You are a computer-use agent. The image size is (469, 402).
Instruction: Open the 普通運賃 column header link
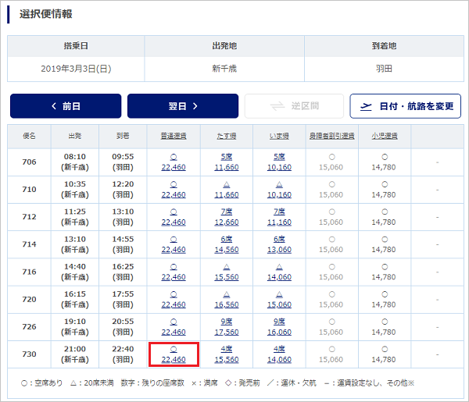point(173,136)
